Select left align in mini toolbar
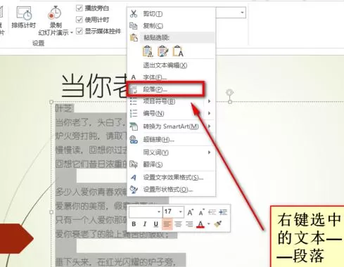344x267 pixels. coord(167,224)
